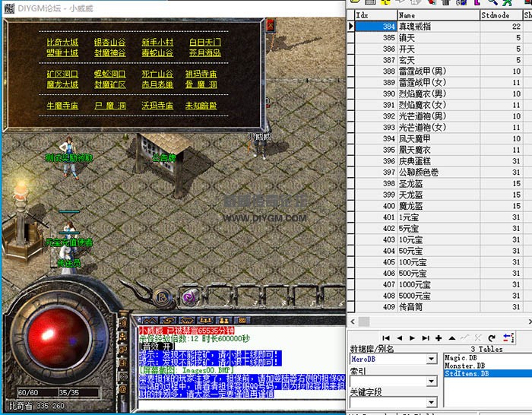Click the round button left of belt slots
The width and height of the screenshot is (532, 415).
(x=162, y=298)
